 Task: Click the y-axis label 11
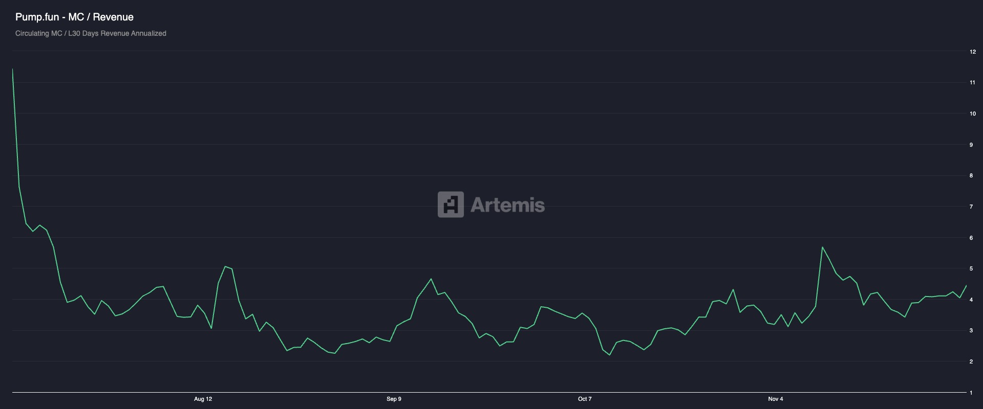972,82
